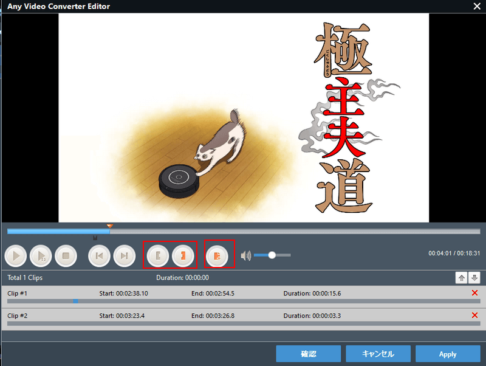The height and width of the screenshot is (366, 486).
Task: Add a new clip segment
Action: point(217,256)
